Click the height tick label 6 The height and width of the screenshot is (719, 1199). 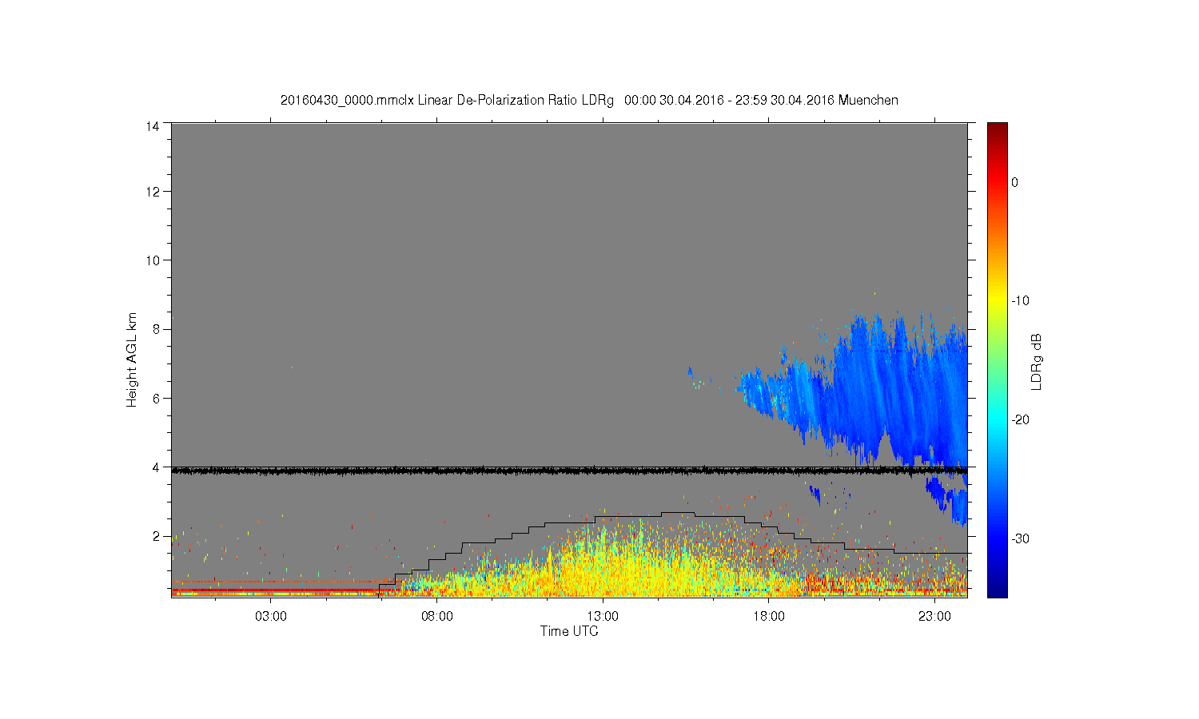coord(156,399)
